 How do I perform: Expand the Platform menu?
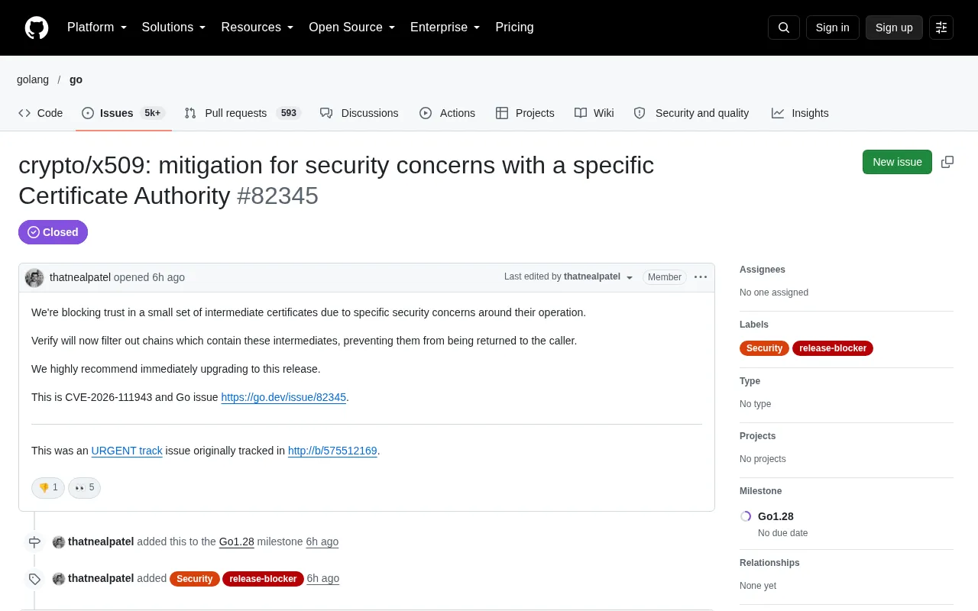97,27
